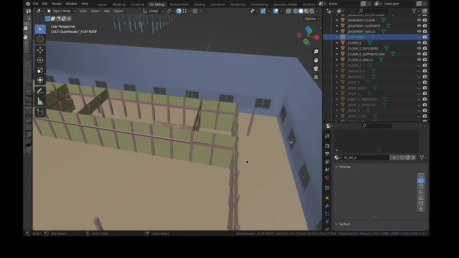Open the Render properties tab
Viewport: 459px width, 258px height.
point(327,146)
